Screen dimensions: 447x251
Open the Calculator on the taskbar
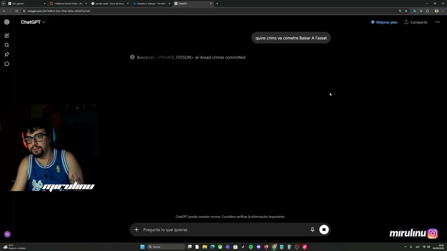[289, 247]
